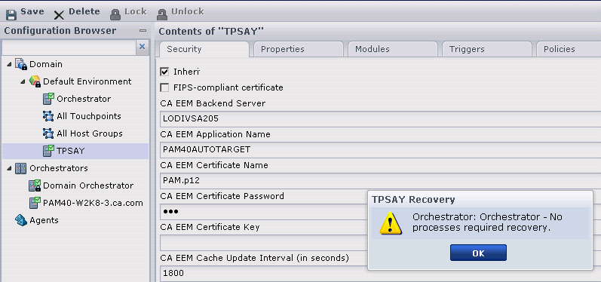Collapse the Domain tree node
Image resolution: width=601 pixels, height=282 pixels.
[9, 64]
